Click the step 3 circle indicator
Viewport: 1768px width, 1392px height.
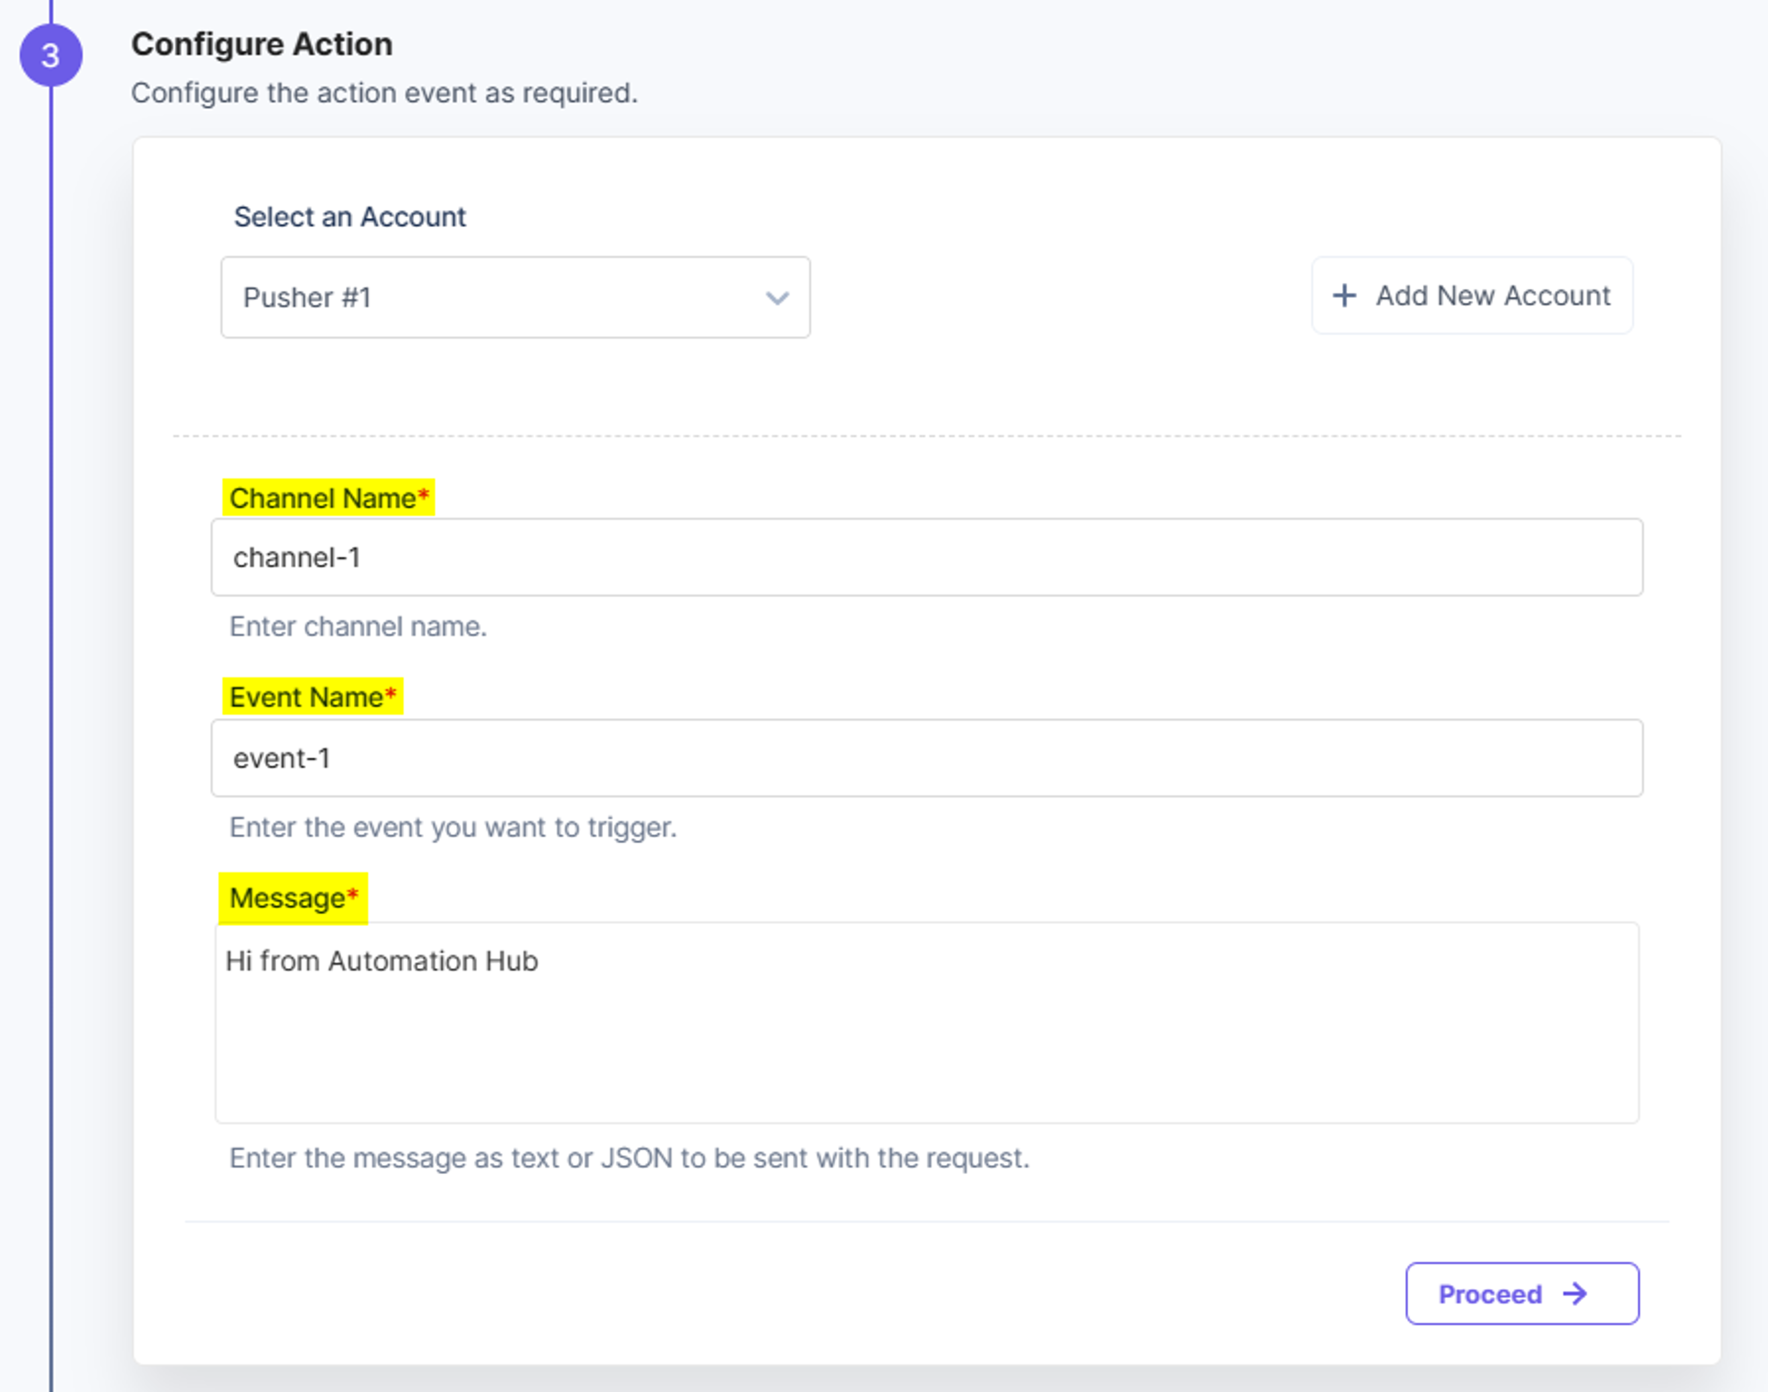(51, 55)
